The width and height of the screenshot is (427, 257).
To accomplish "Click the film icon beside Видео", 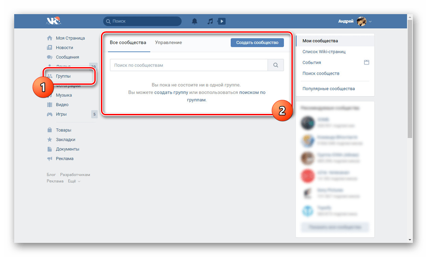I will click(49, 105).
